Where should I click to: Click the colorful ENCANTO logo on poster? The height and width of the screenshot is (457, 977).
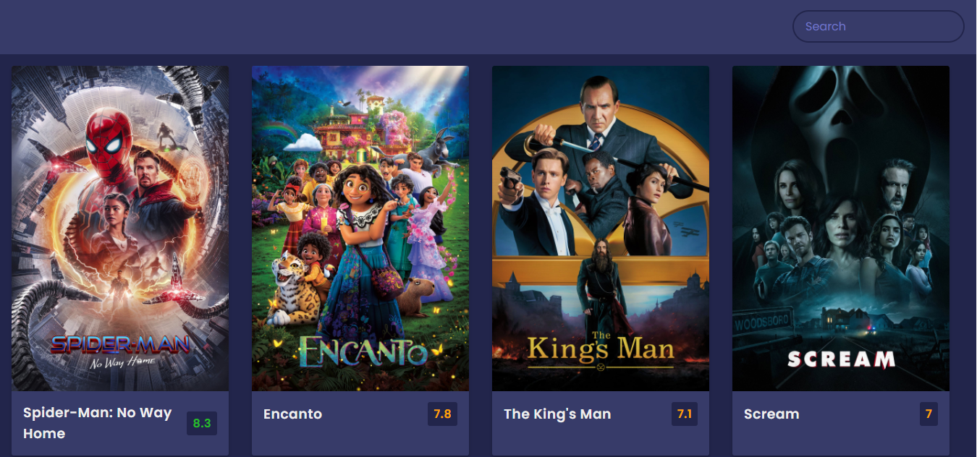click(363, 351)
